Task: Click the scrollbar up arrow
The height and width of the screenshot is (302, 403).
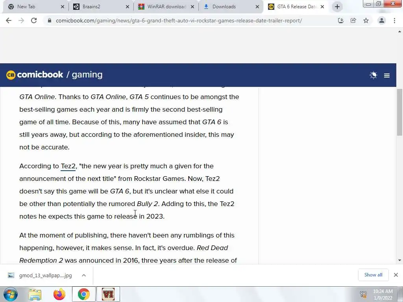Action: coord(400,31)
